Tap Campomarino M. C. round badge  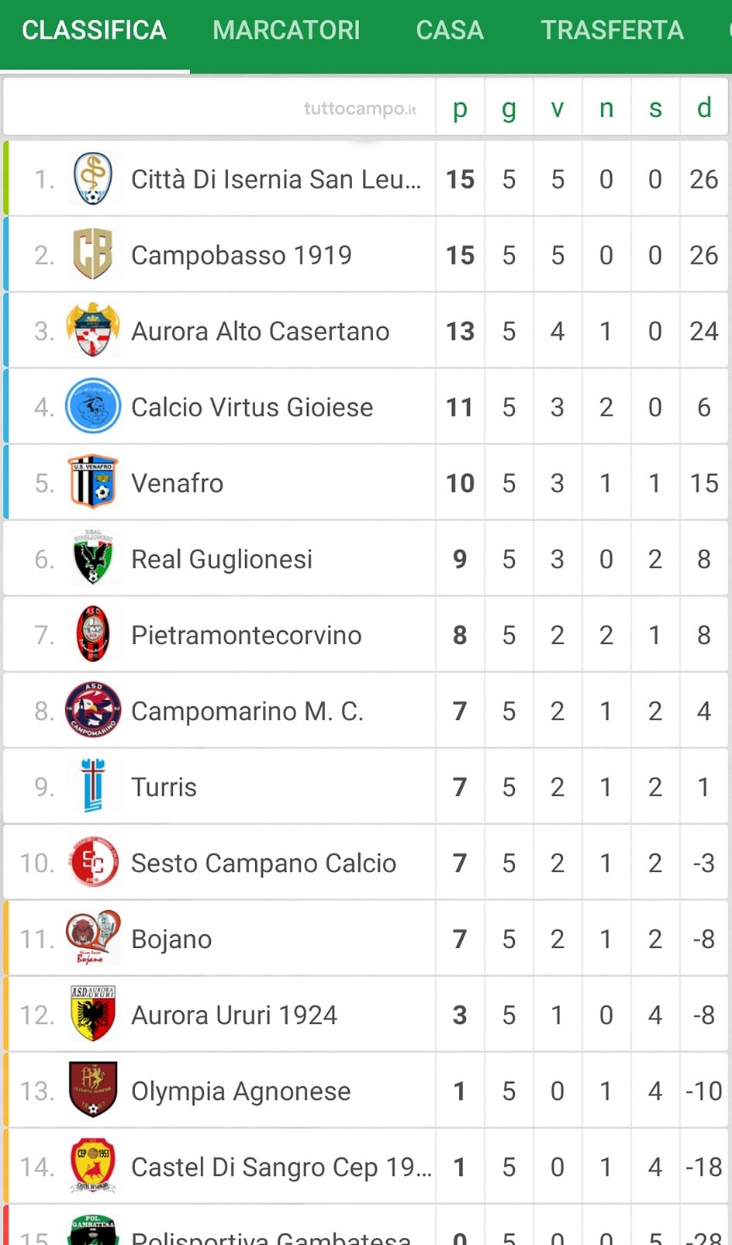point(93,710)
